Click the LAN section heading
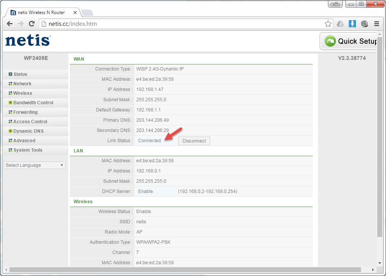This screenshot has width=386, height=276. pyautogui.click(x=78, y=151)
